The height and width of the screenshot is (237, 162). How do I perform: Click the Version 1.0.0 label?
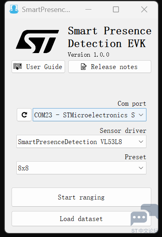click(x=89, y=55)
